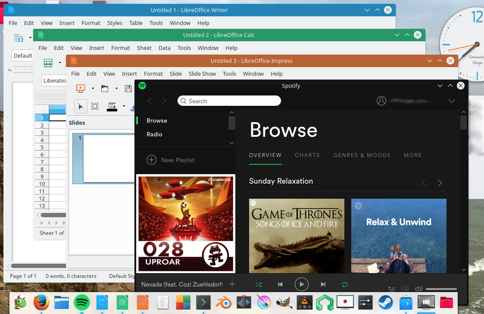
Task: Show previous Sunday Relaxation playlists
Action: pyautogui.click(x=424, y=183)
